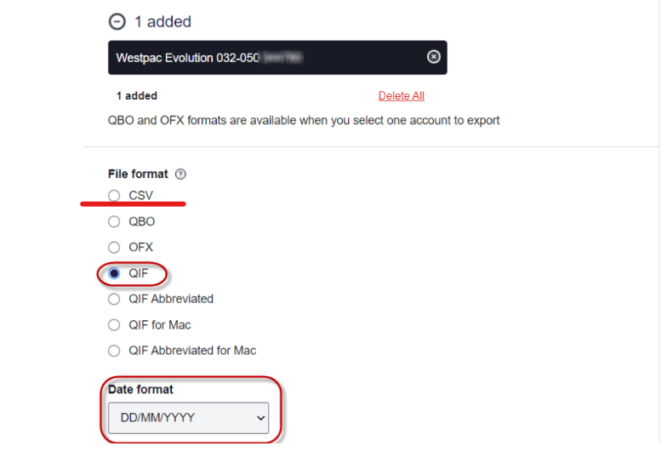Select the QIF radio button
The width and height of the screenshot is (667, 452).
(x=114, y=273)
